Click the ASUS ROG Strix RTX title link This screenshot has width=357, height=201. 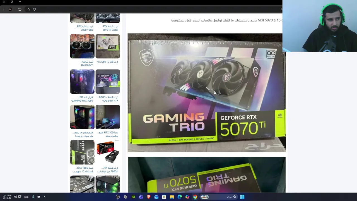tap(108, 99)
